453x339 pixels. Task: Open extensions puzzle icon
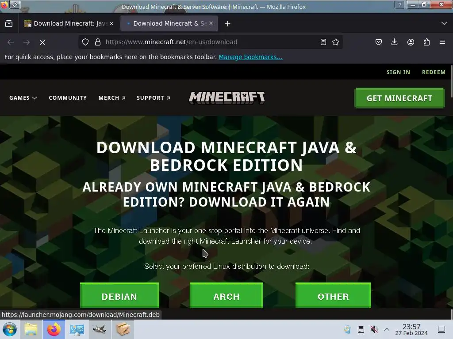426,42
